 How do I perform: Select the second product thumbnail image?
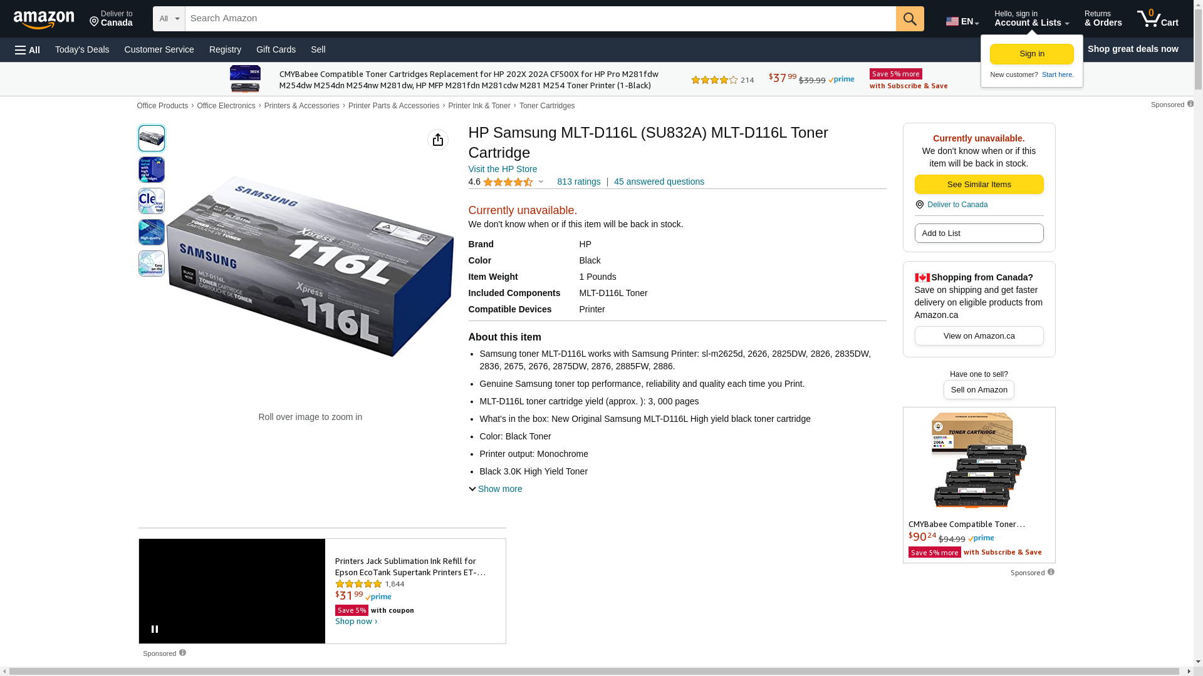[x=152, y=170]
